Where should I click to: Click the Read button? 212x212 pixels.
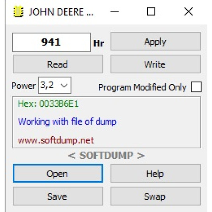point(58,64)
